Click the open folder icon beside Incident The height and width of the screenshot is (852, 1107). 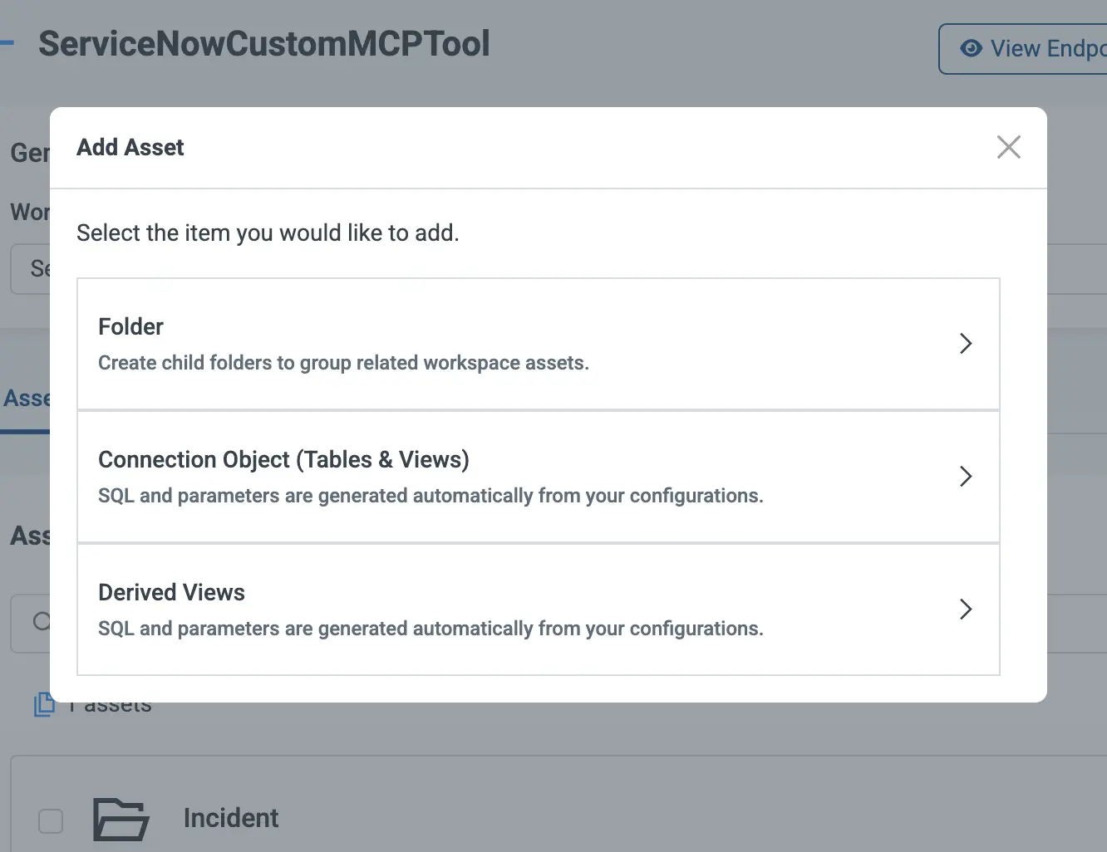pyautogui.click(x=121, y=819)
